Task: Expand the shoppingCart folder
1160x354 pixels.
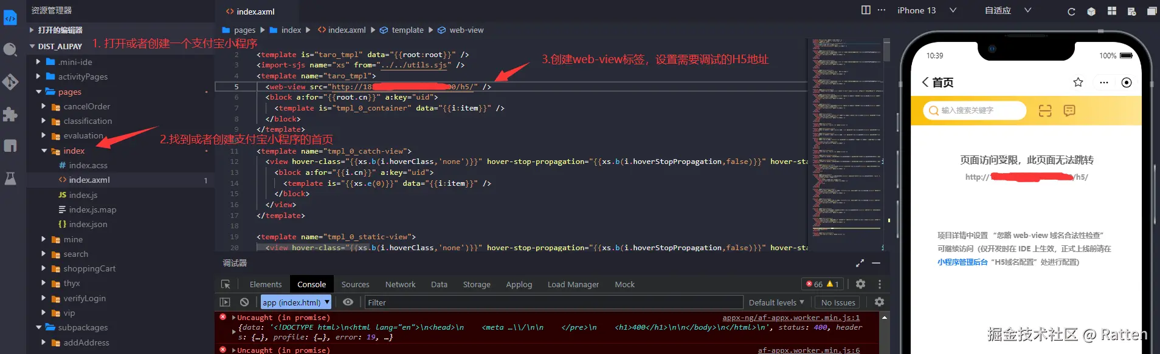Action: 44,268
